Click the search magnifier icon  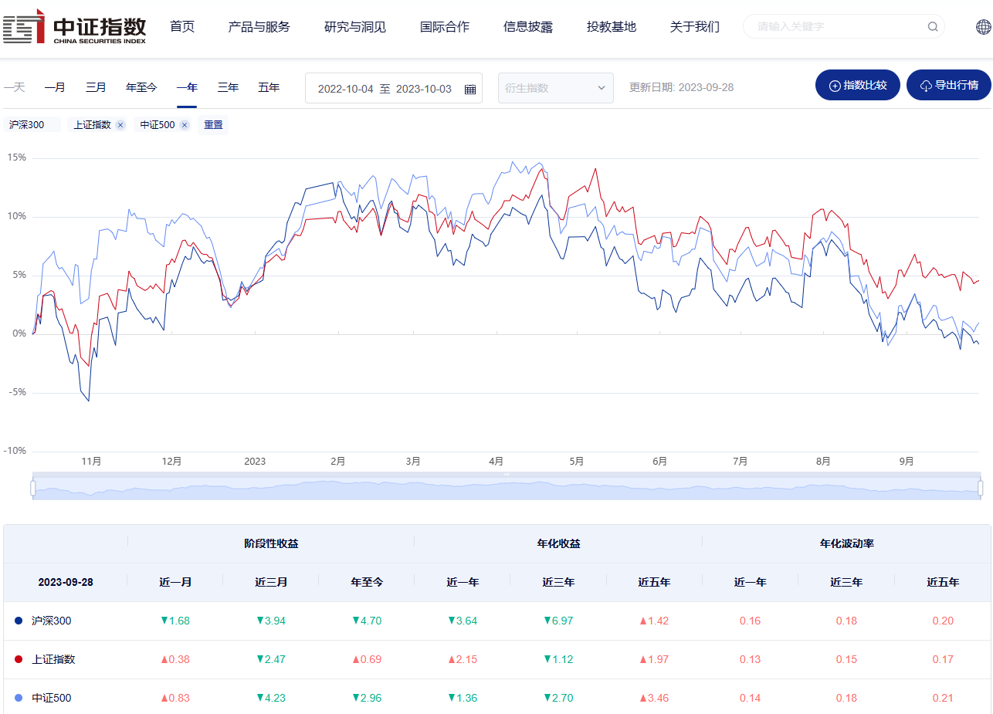tap(932, 26)
